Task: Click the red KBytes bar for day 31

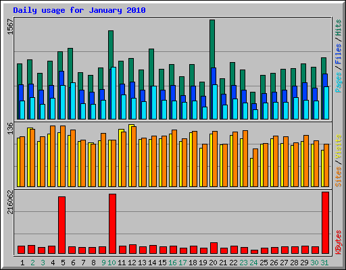Action: (x=326, y=223)
